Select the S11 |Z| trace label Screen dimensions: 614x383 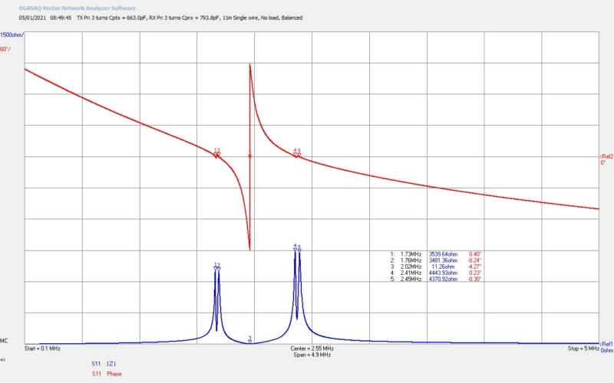(x=102, y=363)
